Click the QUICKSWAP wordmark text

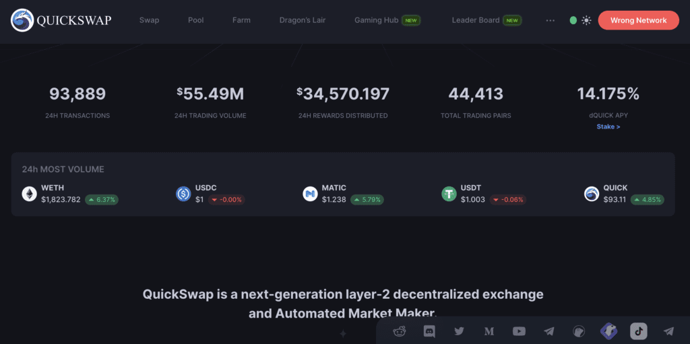click(x=74, y=21)
